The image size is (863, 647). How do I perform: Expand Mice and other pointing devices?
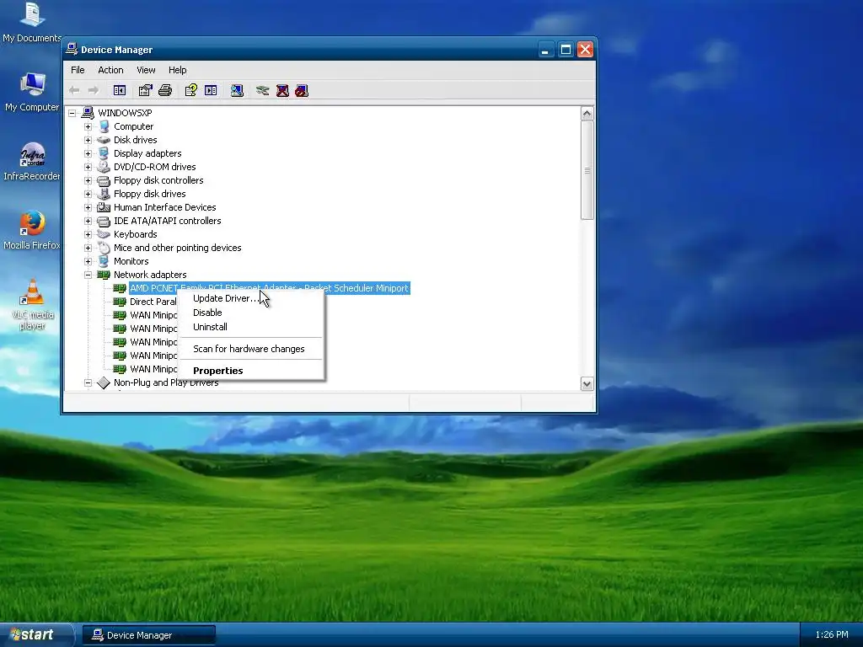coord(88,249)
